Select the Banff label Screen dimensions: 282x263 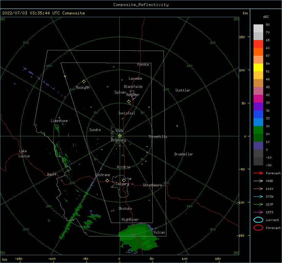[x=52, y=174]
